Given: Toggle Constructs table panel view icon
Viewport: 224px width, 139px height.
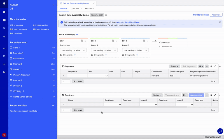Looking at the screenshot, I should [x=211, y=95].
